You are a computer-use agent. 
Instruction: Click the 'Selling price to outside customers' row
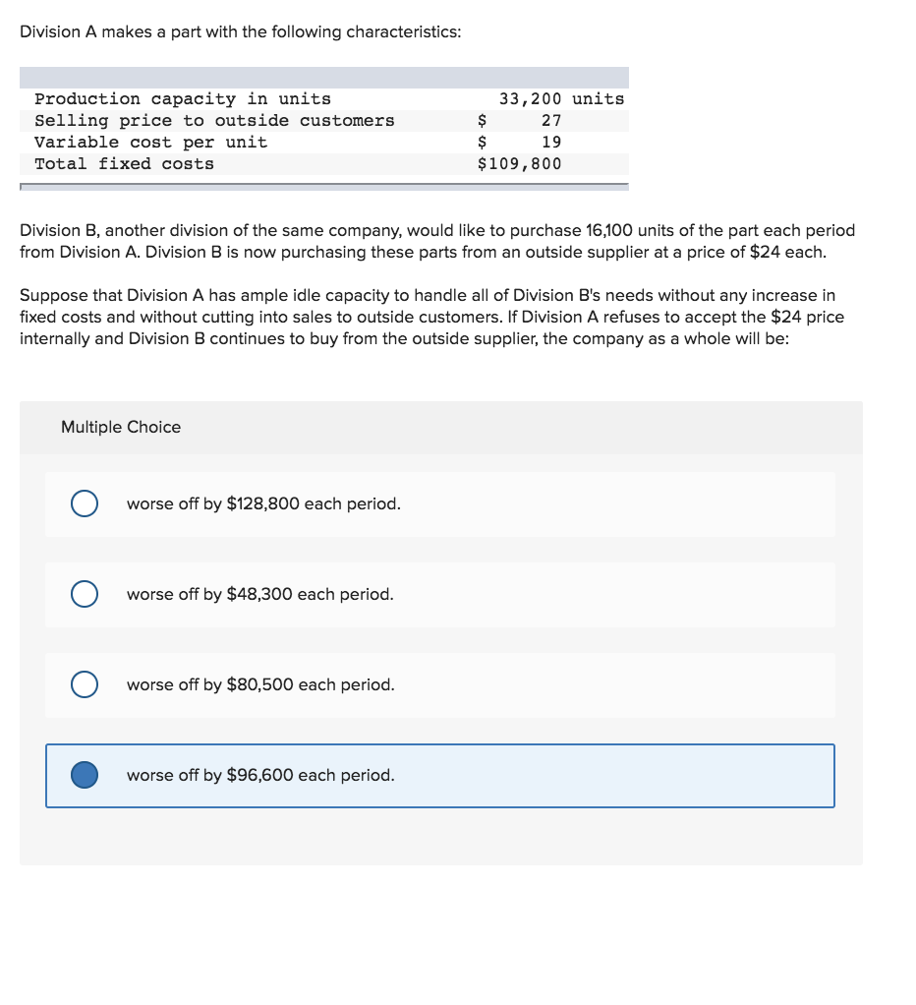[214, 120]
